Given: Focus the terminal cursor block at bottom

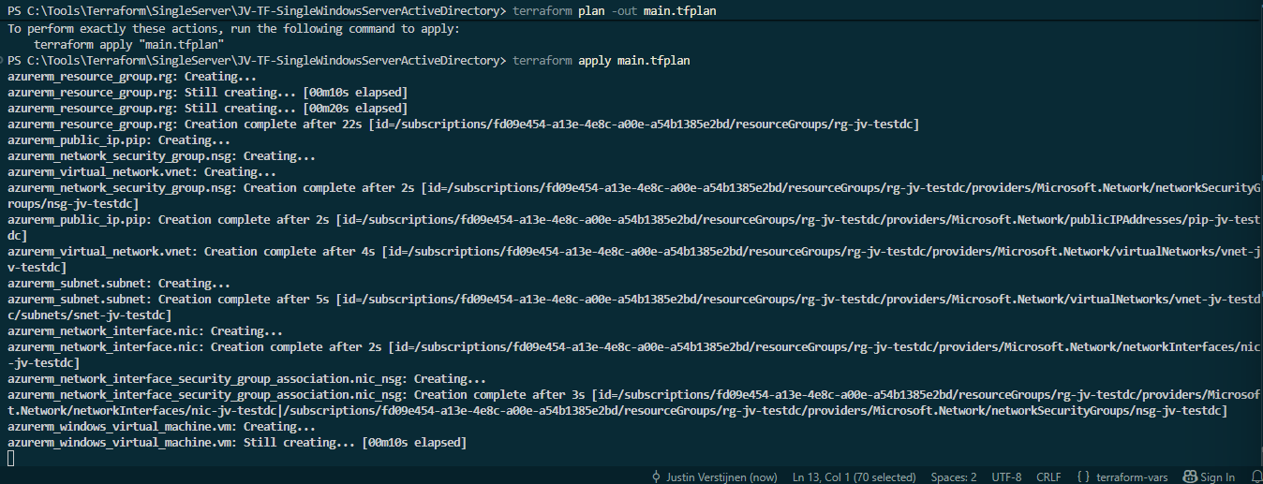Looking at the screenshot, I should (11, 458).
